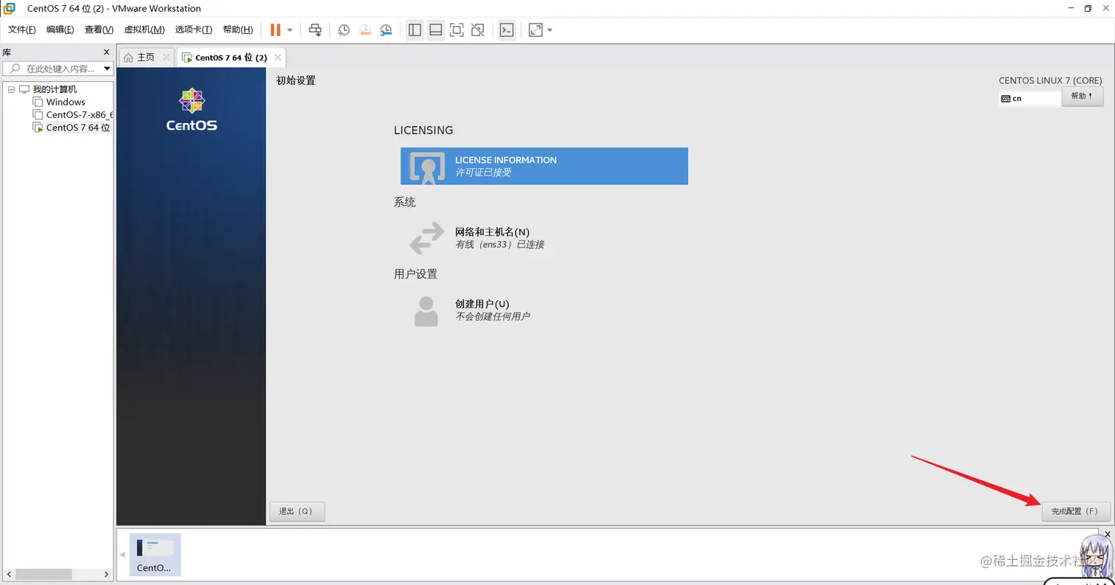Close the 库 library panel

[x=106, y=52]
